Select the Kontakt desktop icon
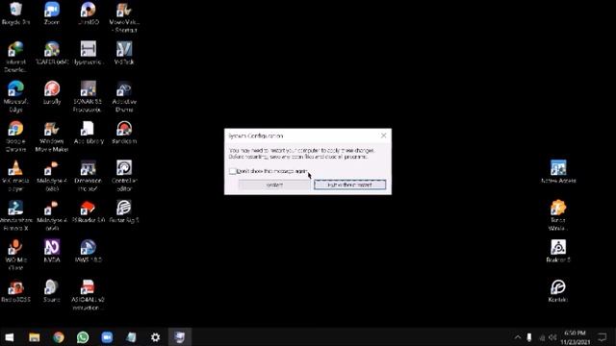 click(x=558, y=290)
